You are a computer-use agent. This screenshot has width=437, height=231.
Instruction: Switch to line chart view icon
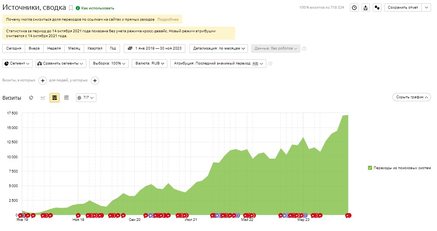tap(43, 98)
